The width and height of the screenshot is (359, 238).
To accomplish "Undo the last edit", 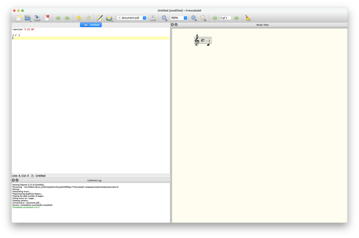I will (x=79, y=18).
